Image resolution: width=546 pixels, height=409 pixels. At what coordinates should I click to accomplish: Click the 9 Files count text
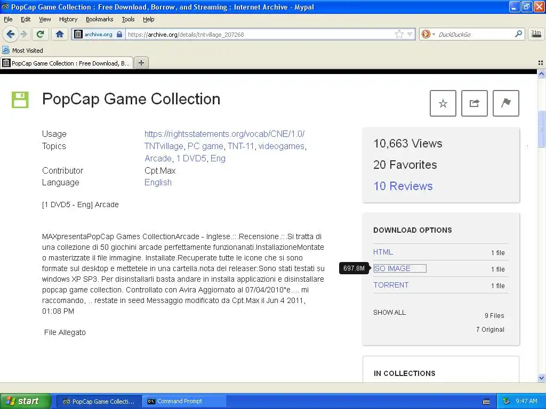tap(494, 315)
